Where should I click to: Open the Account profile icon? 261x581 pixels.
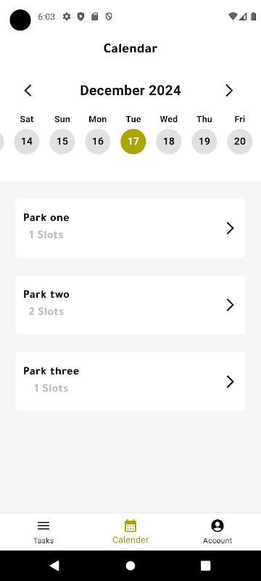click(x=217, y=525)
